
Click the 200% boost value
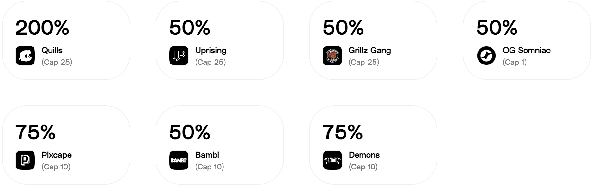(42, 28)
